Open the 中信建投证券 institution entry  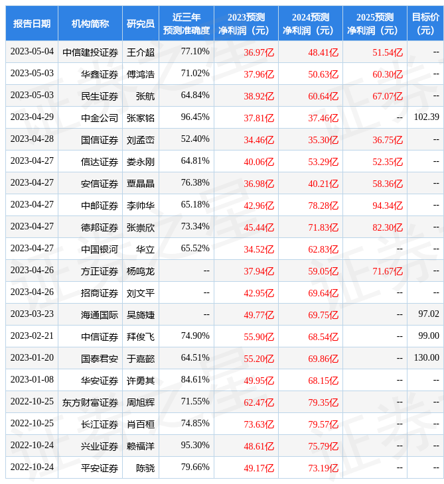click(x=90, y=52)
